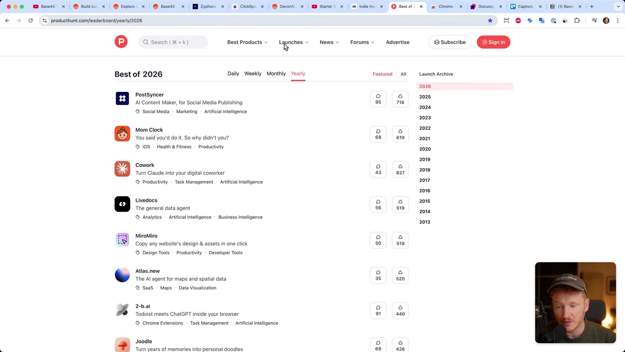Focus the Product Hunt search field
Image resolution: width=625 pixels, height=352 pixels.
tap(173, 42)
